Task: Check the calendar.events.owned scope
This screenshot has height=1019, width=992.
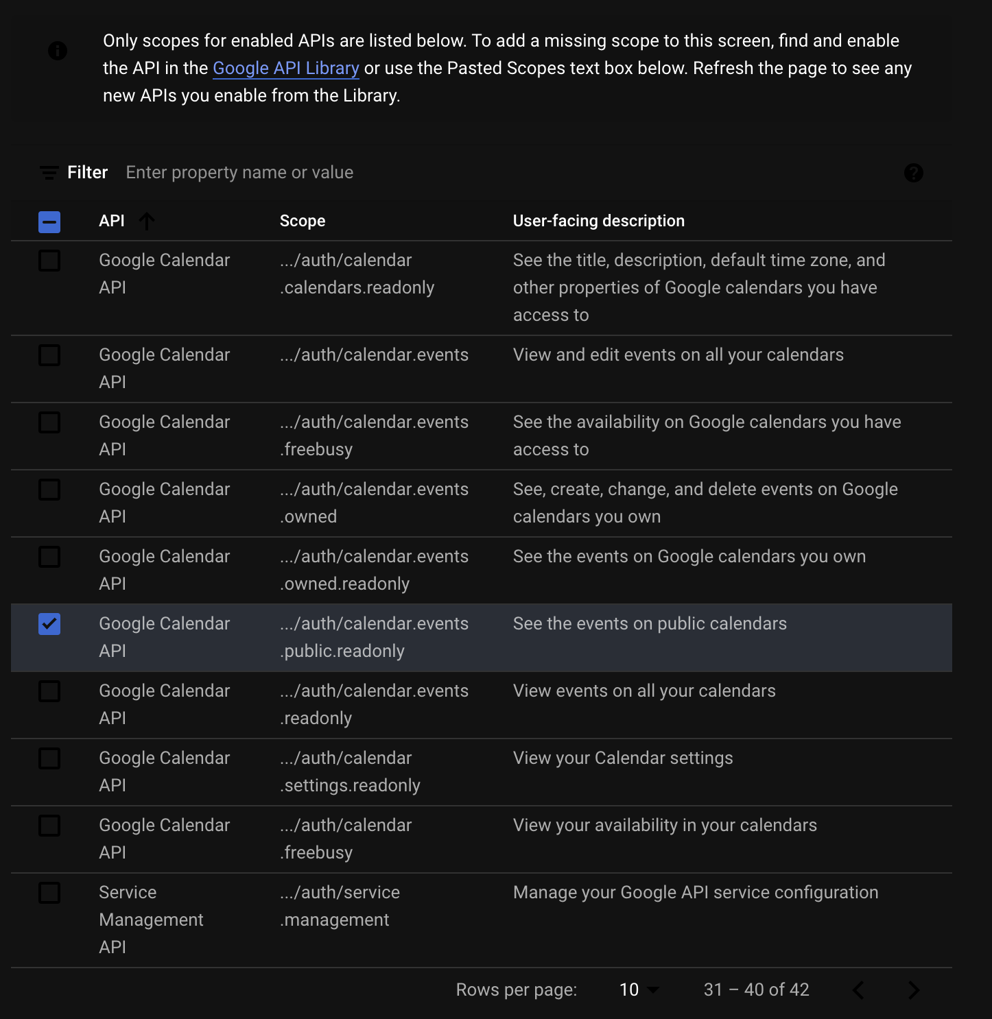Action: pos(49,490)
